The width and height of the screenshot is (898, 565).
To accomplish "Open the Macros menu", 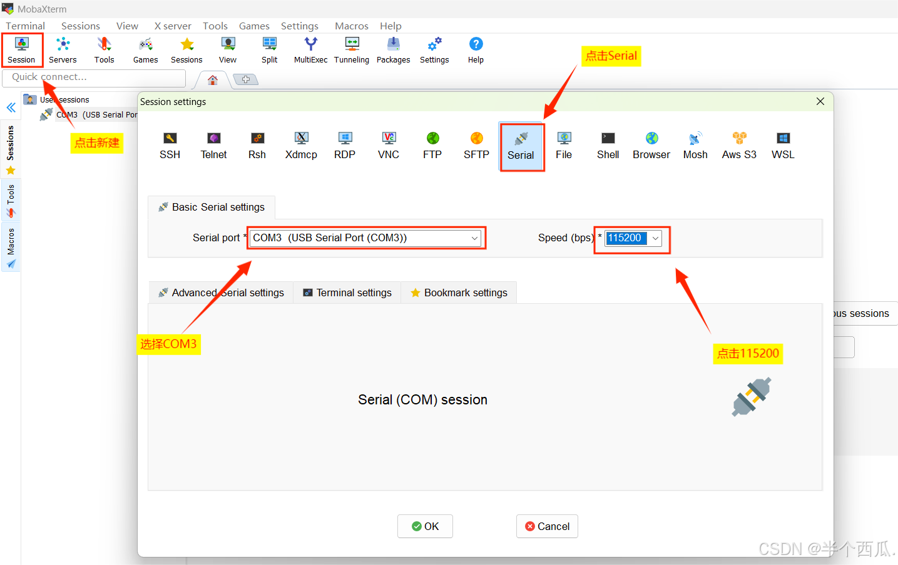I will pyautogui.click(x=352, y=26).
